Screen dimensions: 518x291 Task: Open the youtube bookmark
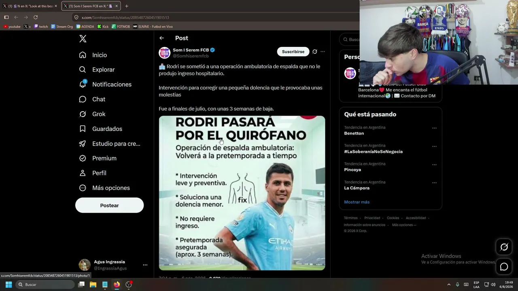(x=12, y=27)
